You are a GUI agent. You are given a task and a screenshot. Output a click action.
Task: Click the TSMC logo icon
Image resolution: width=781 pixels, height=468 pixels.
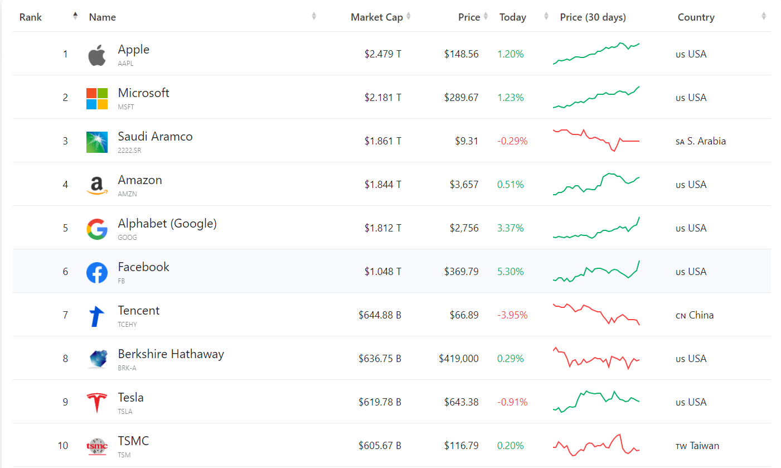click(97, 446)
